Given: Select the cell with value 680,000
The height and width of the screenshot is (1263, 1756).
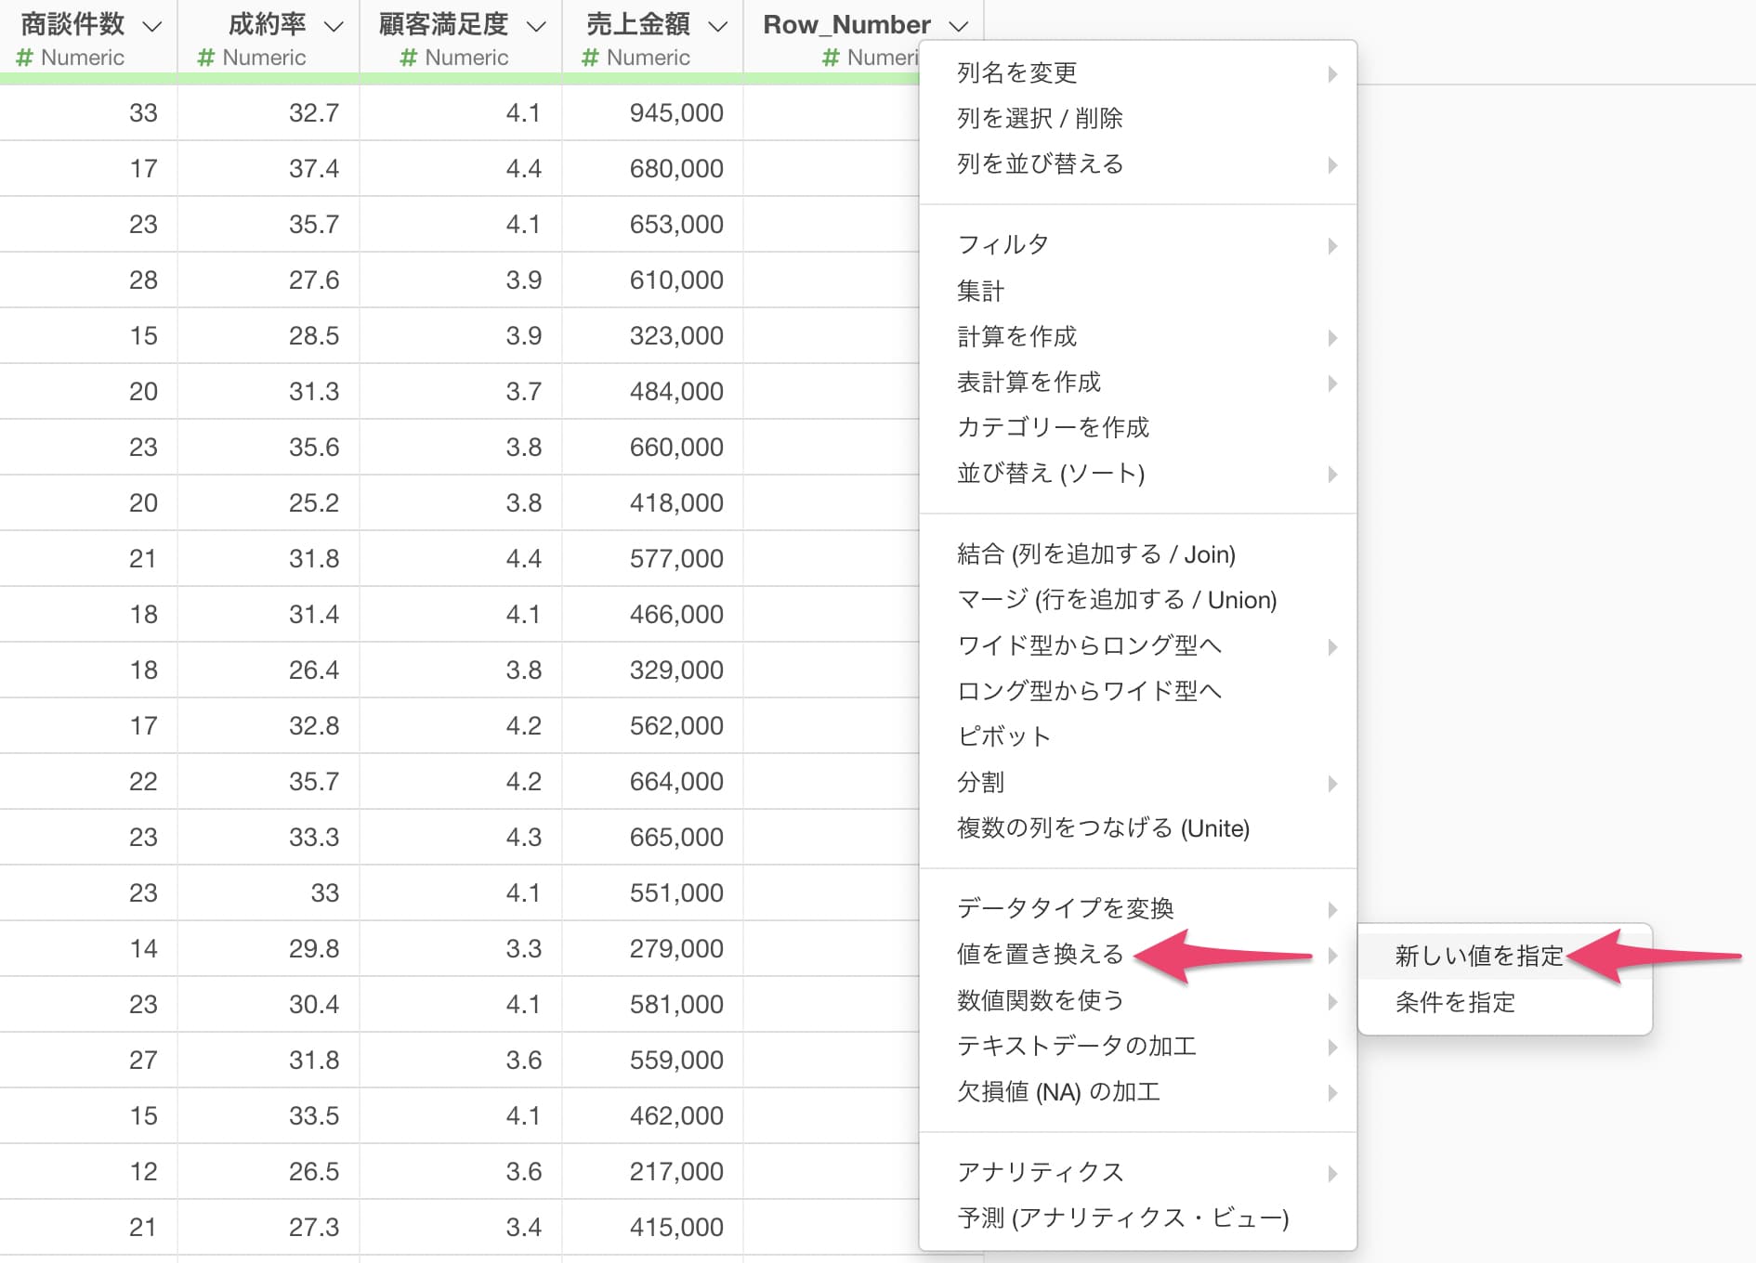Looking at the screenshot, I should (652, 169).
